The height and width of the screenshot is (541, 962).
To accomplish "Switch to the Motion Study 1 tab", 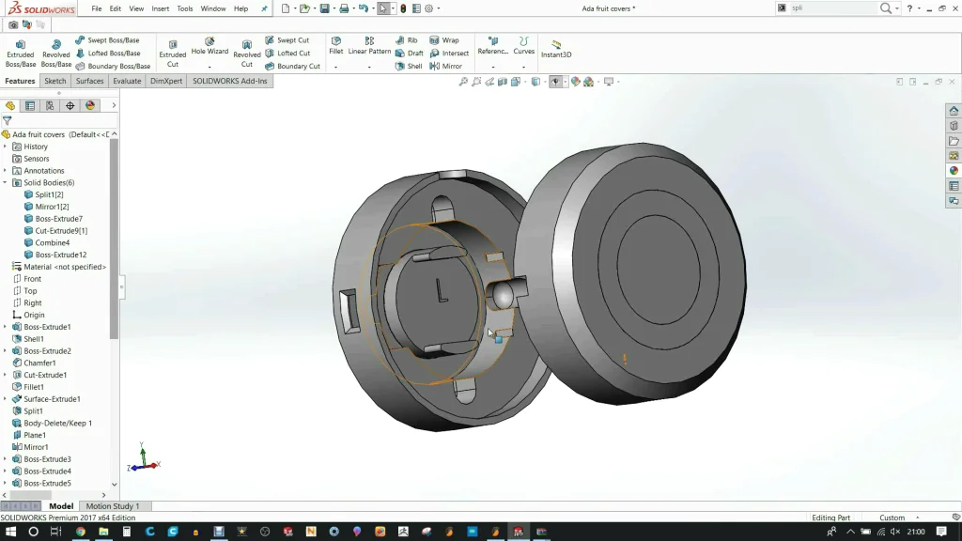I will 112,506.
